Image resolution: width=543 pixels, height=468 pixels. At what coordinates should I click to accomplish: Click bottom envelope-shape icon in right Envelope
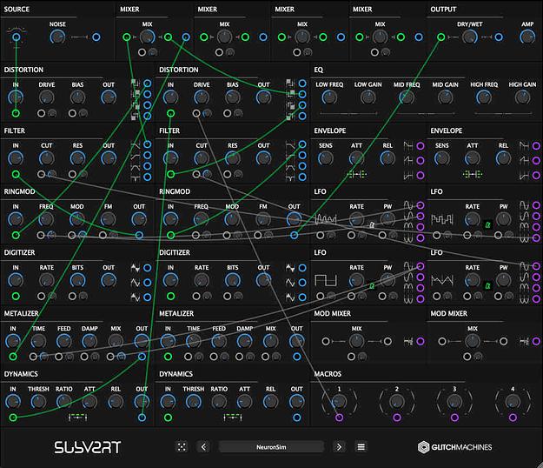(x=524, y=176)
